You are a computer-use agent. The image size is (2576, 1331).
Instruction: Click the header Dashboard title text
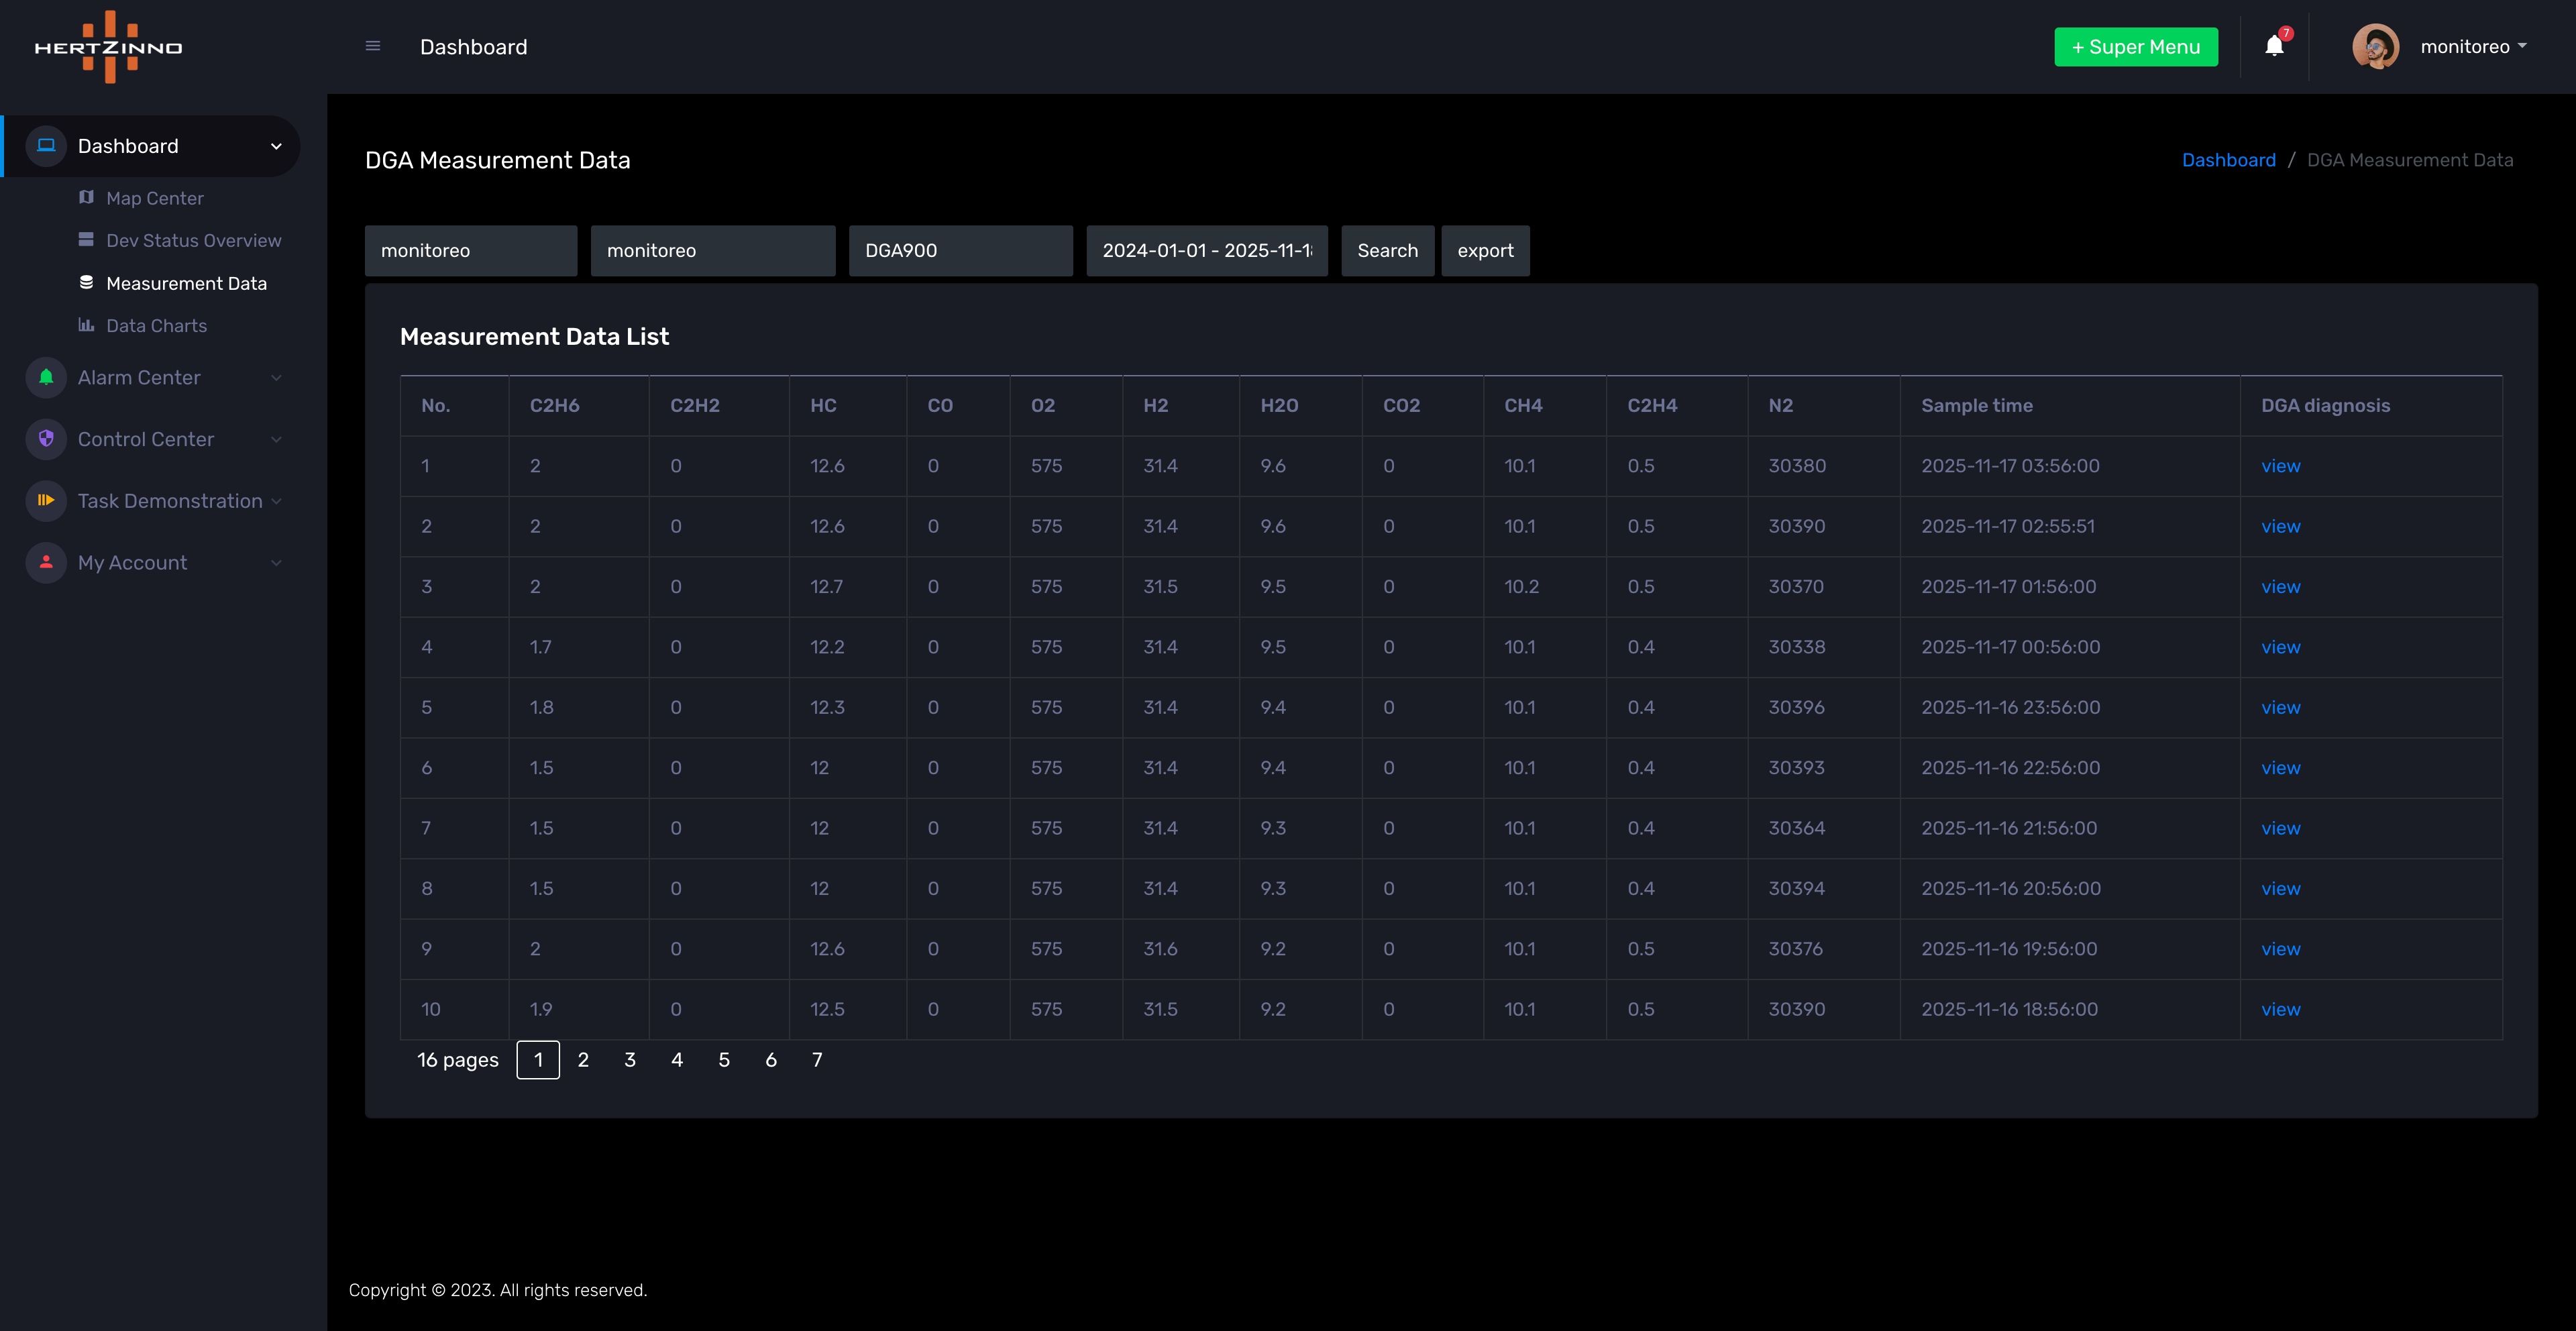pyautogui.click(x=473, y=47)
